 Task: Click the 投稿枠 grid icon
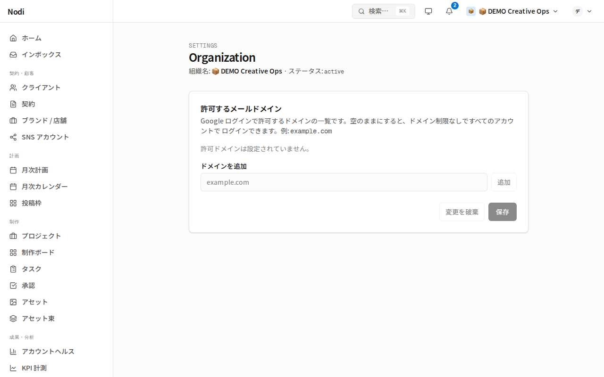[13, 203]
